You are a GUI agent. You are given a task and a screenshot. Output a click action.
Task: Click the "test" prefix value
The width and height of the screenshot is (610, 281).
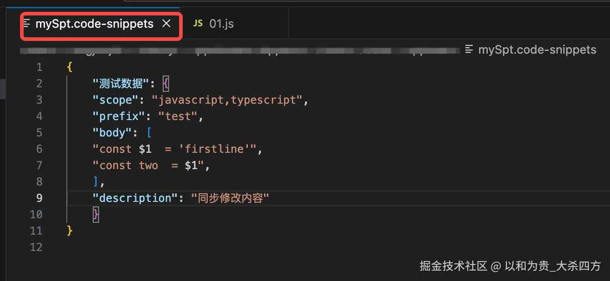[x=178, y=116]
